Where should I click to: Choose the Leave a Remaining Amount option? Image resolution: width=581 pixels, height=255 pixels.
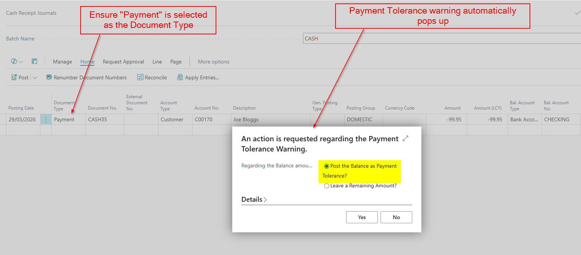click(326, 186)
